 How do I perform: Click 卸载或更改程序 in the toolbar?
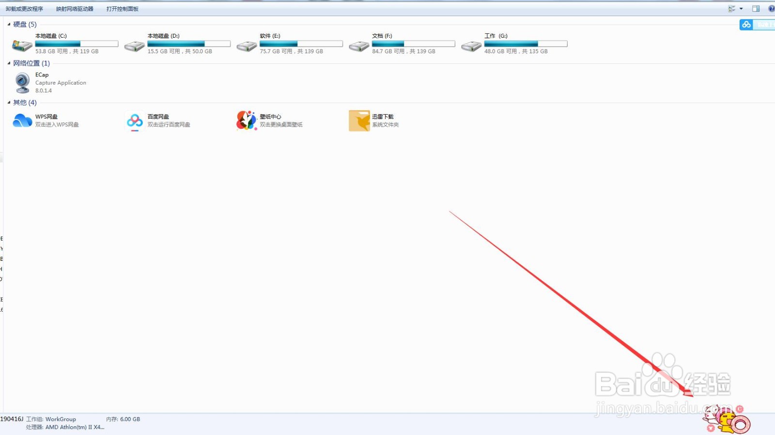pos(24,9)
